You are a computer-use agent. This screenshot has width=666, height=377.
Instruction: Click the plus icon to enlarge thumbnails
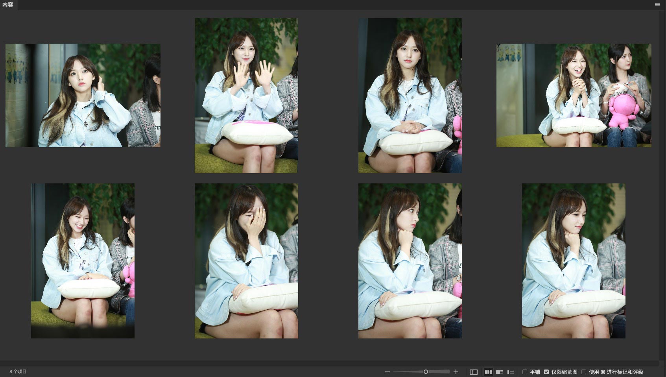click(456, 372)
